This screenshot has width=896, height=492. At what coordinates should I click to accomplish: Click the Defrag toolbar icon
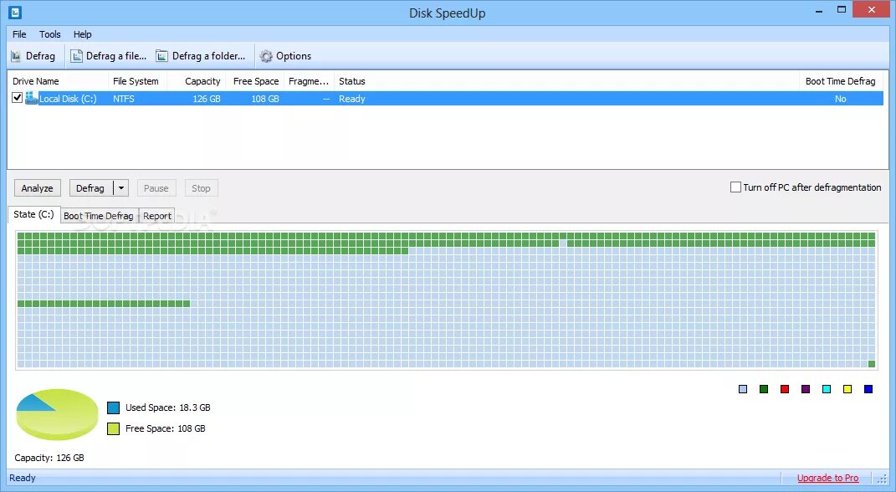(16, 56)
